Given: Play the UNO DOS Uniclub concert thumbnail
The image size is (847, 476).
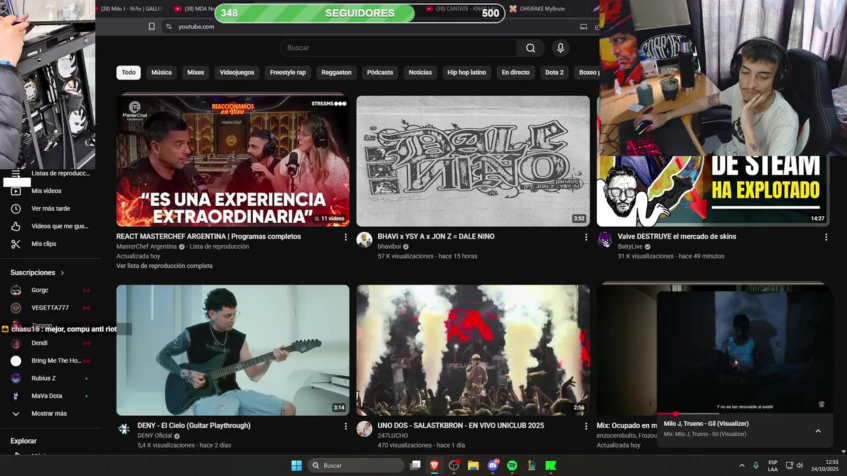Looking at the screenshot, I should click(x=473, y=350).
